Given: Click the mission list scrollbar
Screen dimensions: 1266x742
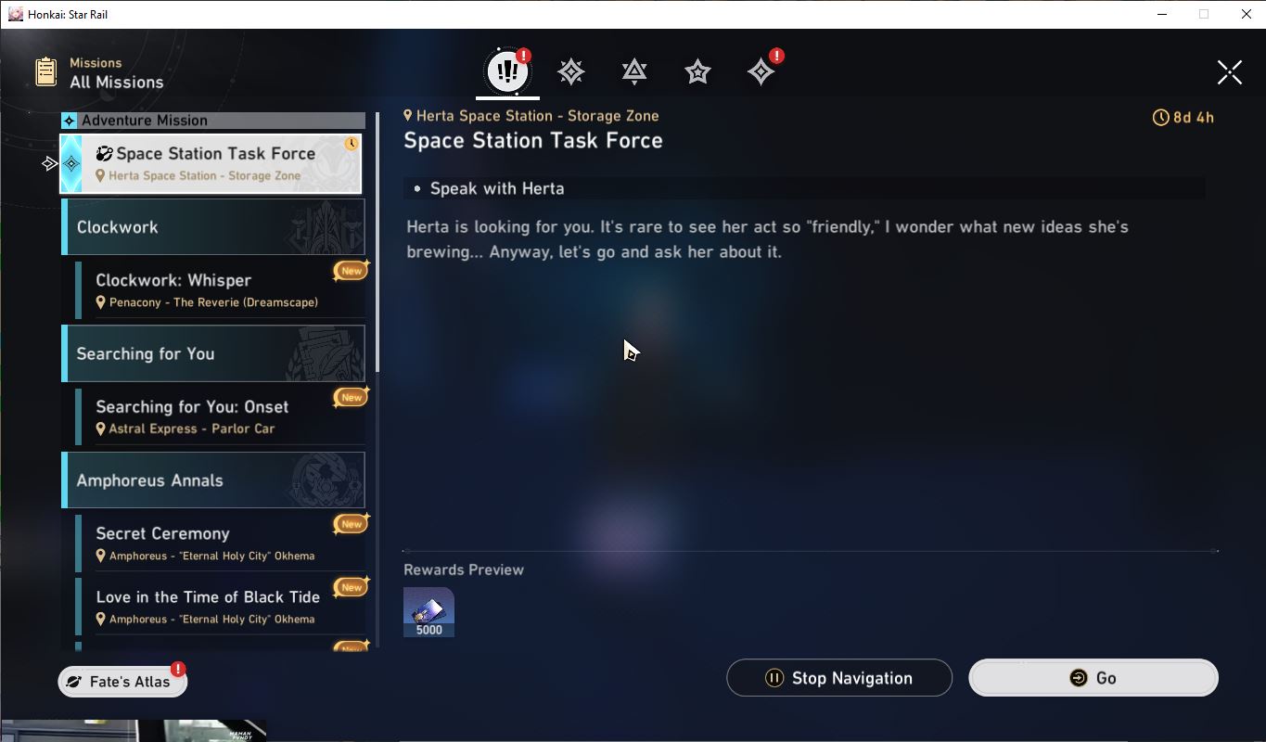Looking at the screenshot, I should coord(377,243).
